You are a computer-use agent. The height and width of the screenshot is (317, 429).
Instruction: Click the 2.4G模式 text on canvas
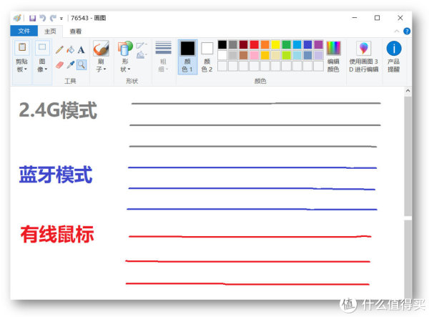pos(58,110)
